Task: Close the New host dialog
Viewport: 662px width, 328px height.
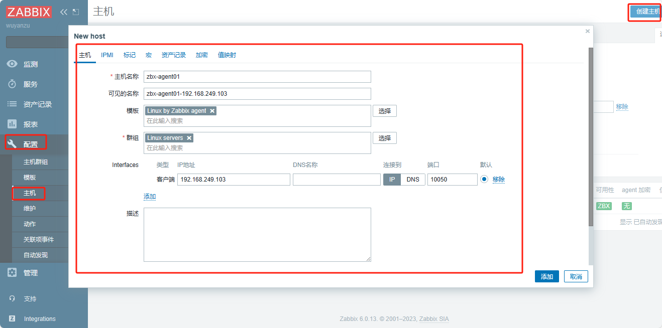Action: [x=588, y=31]
